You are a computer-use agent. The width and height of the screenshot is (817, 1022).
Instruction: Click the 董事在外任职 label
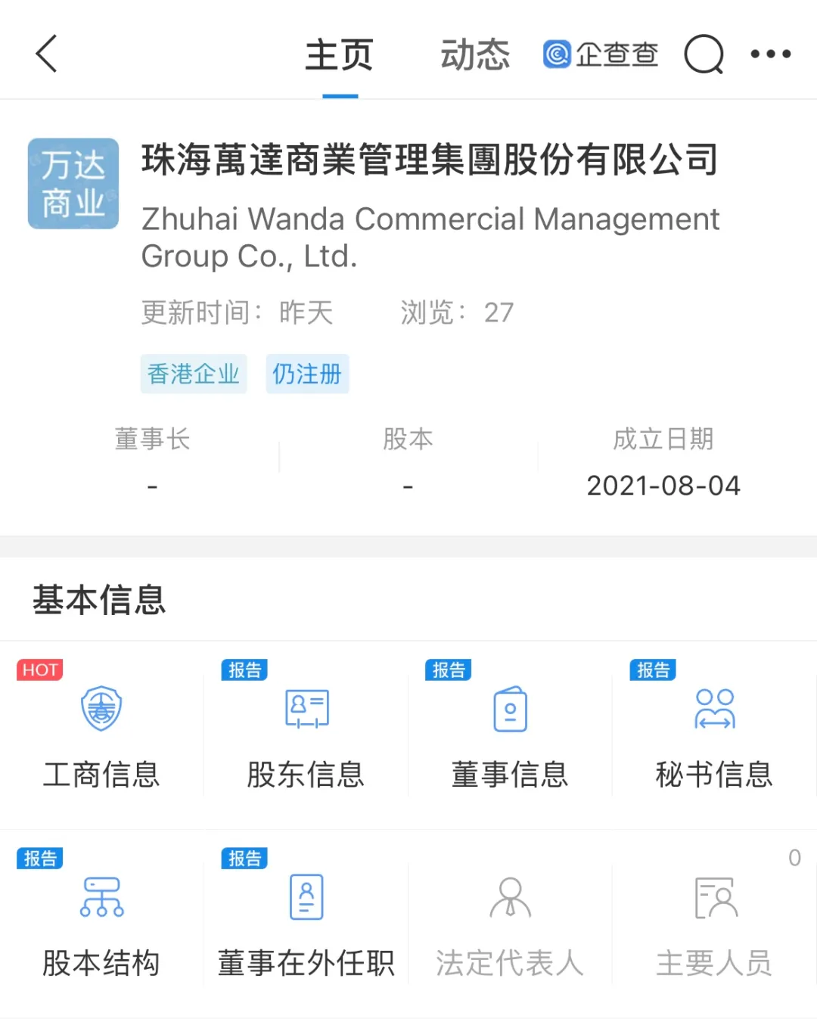[x=306, y=963]
